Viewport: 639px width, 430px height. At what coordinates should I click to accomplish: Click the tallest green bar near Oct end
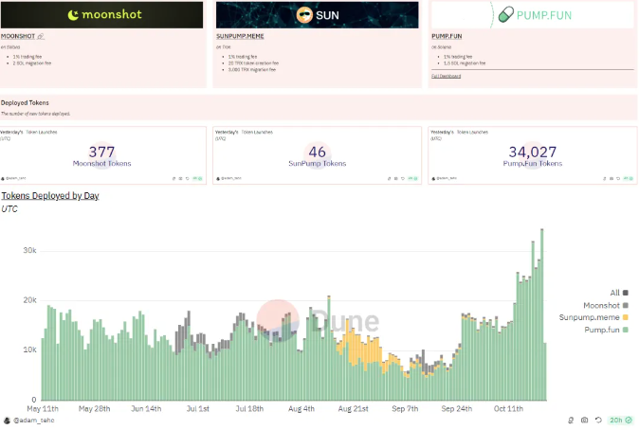click(542, 315)
